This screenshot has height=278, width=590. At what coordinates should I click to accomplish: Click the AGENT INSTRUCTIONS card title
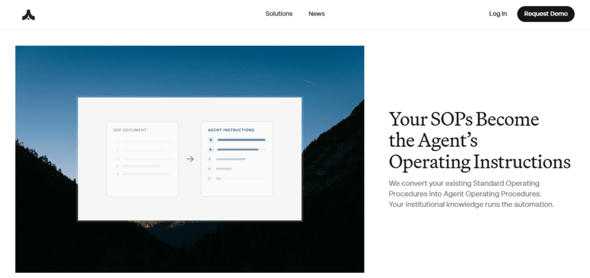pos(231,130)
